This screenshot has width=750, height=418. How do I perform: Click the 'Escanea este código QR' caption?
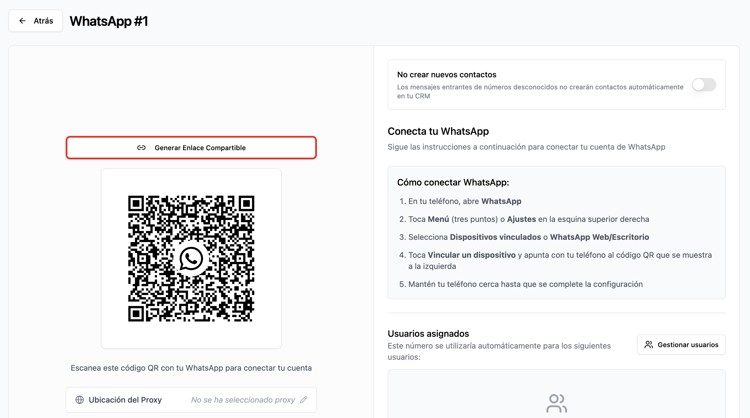(191, 368)
